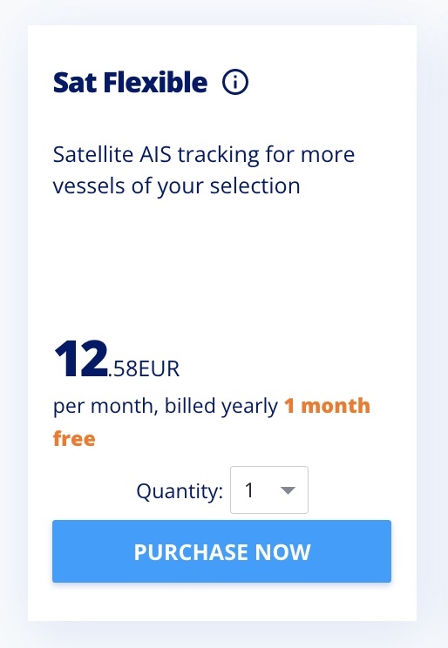Click the Satellite AIS tracking description
Image resolution: width=448 pixels, height=648 pixels.
click(204, 170)
